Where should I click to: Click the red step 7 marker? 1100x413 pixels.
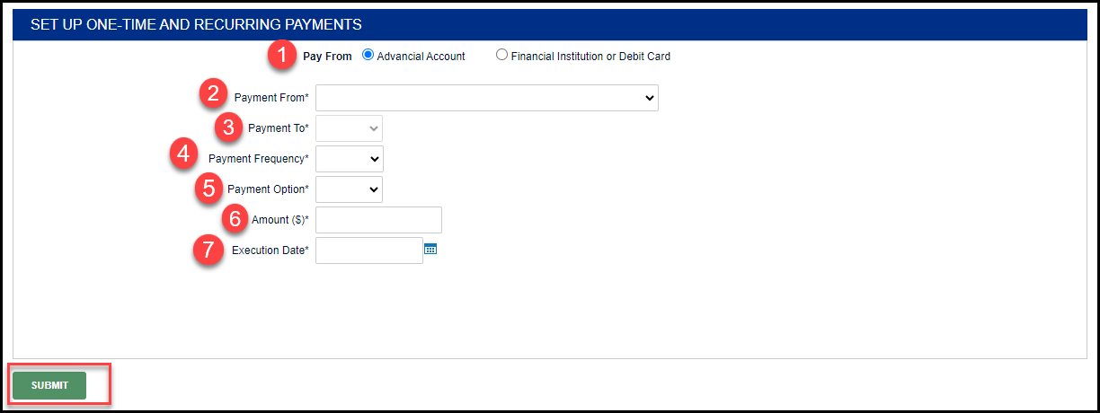tap(208, 250)
